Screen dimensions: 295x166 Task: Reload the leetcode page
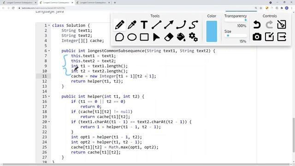(x=13, y=8)
